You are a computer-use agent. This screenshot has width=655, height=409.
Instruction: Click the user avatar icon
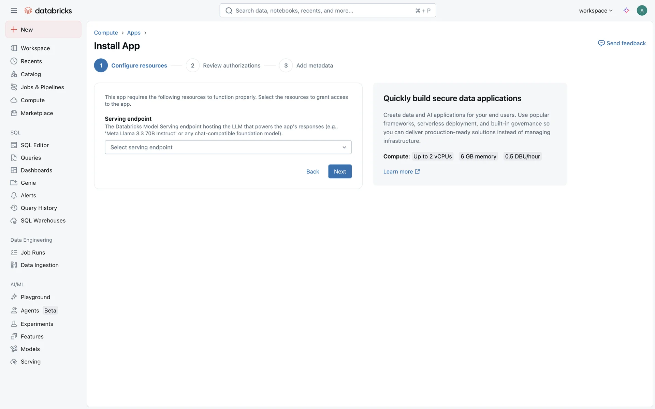[x=642, y=11]
